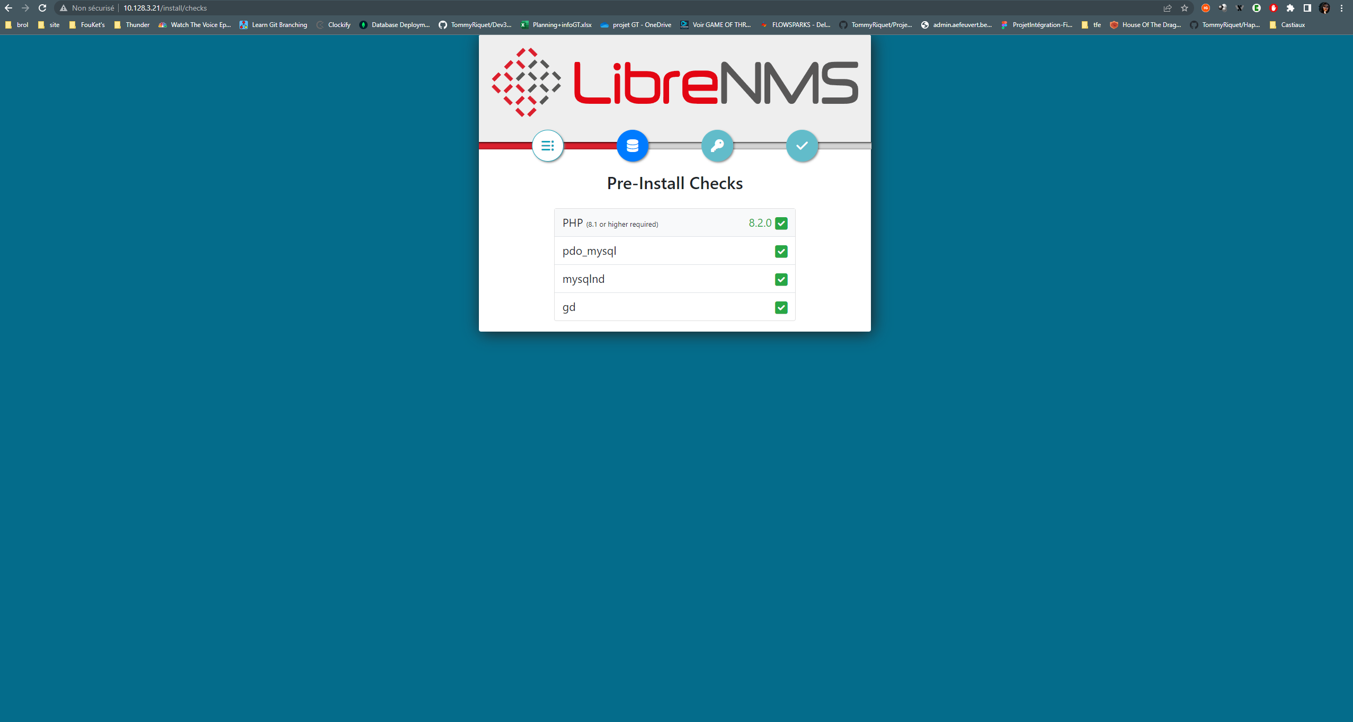Open the Pre-Install Checks step icon
The height and width of the screenshot is (722, 1353).
[548, 146]
